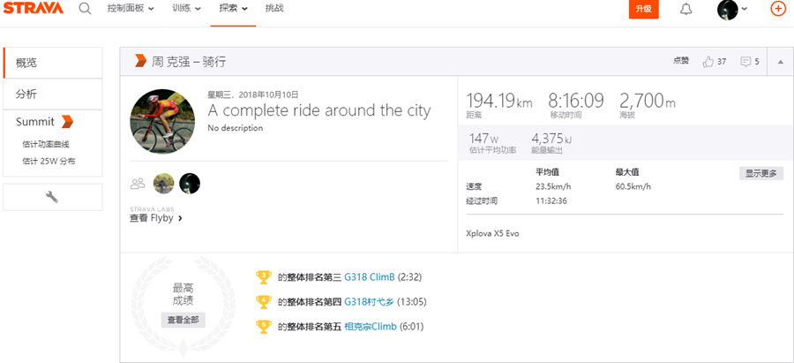Click the activity title 'A complete ride around the city'
This screenshot has height=363, width=794.
pyautogui.click(x=319, y=110)
